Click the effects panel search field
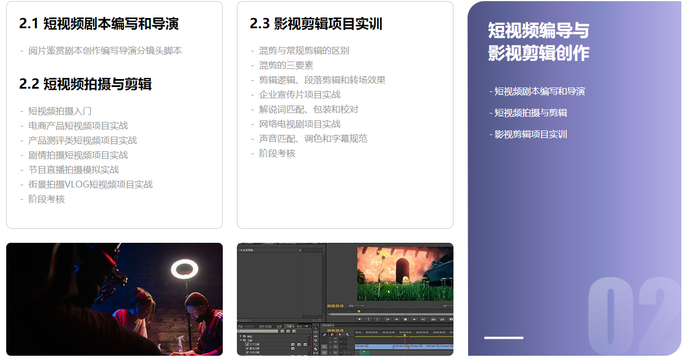The image size is (683, 358). click(x=259, y=331)
